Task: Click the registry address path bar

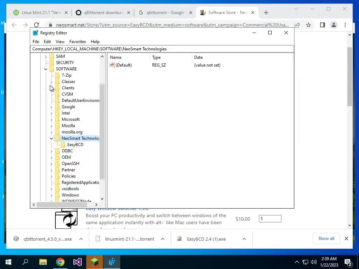Action: [x=162, y=49]
